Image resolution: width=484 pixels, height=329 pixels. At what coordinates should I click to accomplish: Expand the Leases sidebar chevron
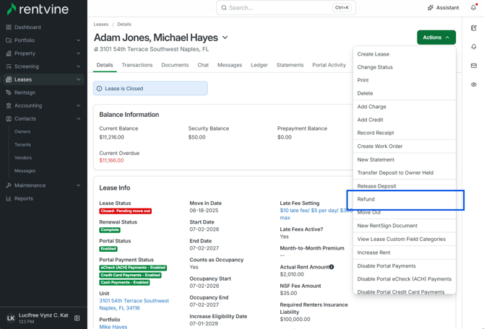click(79, 79)
